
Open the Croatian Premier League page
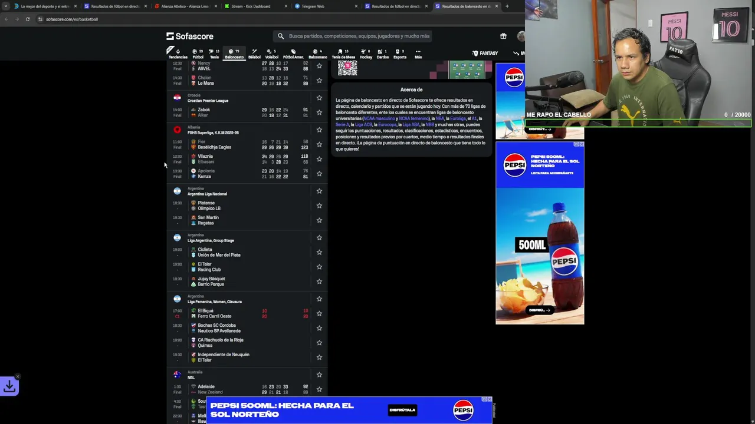(208, 101)
